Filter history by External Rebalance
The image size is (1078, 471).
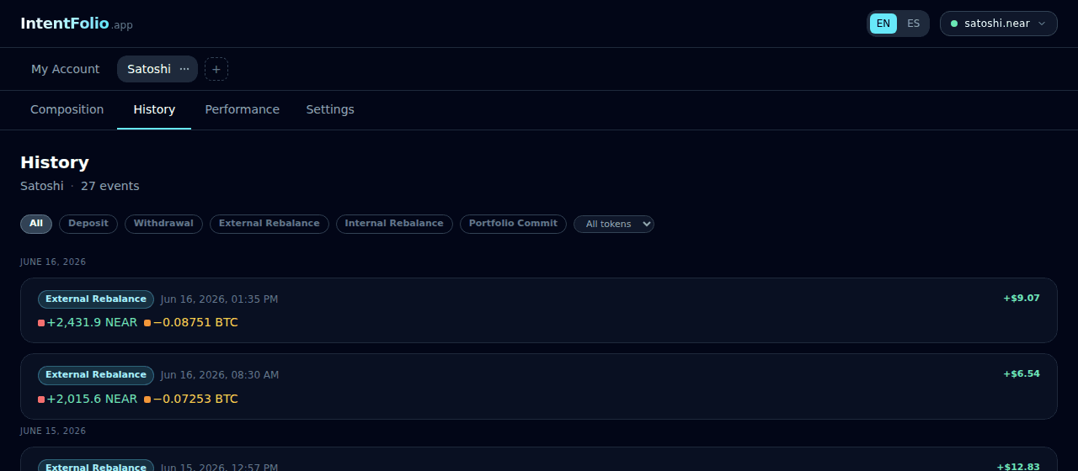(x=269, y=224)
